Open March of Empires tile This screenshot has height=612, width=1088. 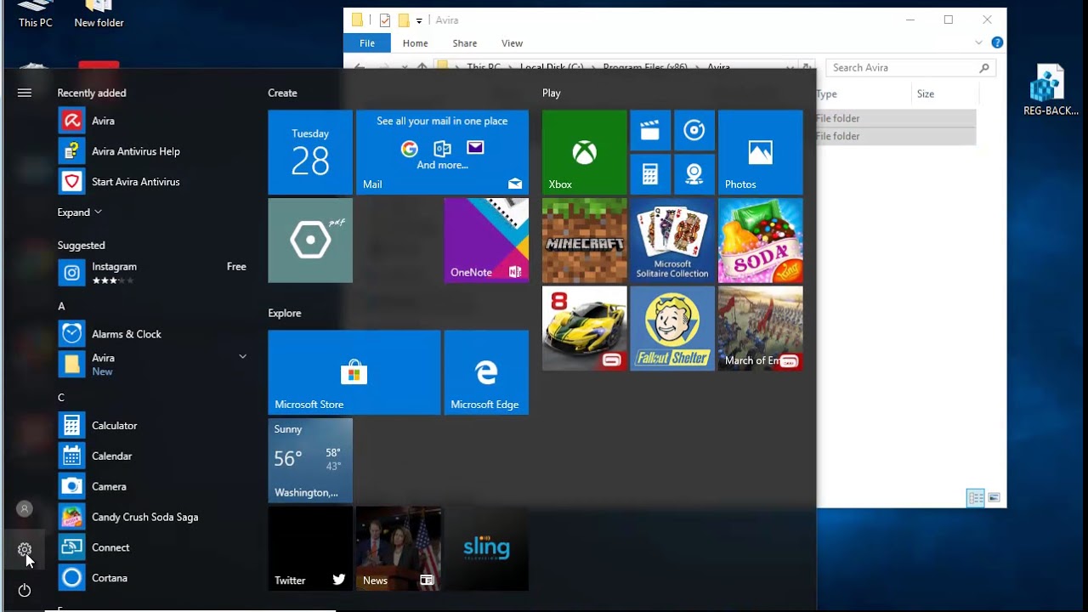(760, 328)
